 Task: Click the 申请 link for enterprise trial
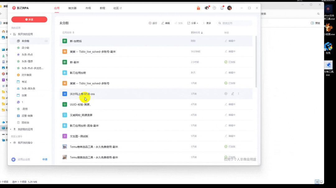[45, 159]
